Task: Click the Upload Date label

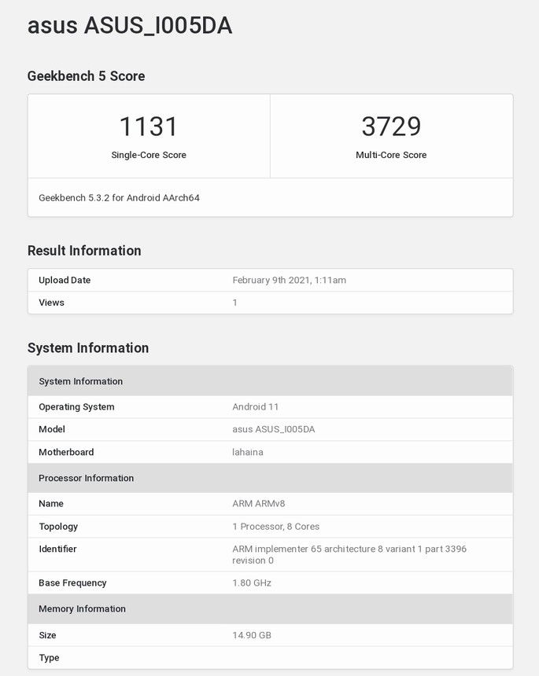Action: pos(65,281)
